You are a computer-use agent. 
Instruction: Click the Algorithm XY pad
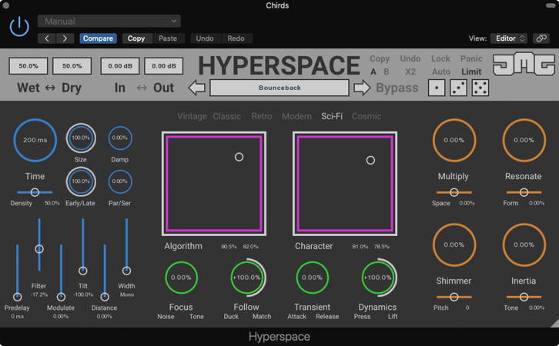click(214, 183)
